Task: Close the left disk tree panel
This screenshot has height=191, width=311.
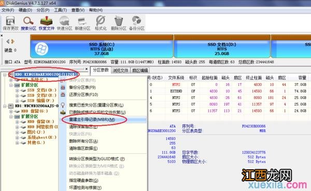Action: [87, 69]
